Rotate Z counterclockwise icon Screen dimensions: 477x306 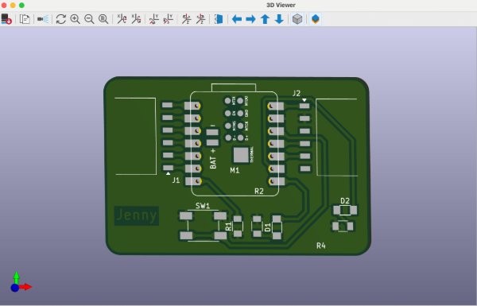click(200, 19)
